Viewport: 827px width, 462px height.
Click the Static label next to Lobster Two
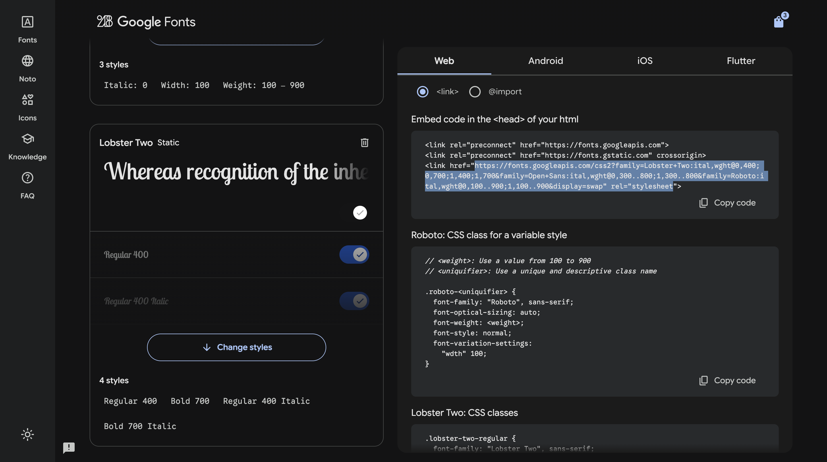click(x=168, y=142)
